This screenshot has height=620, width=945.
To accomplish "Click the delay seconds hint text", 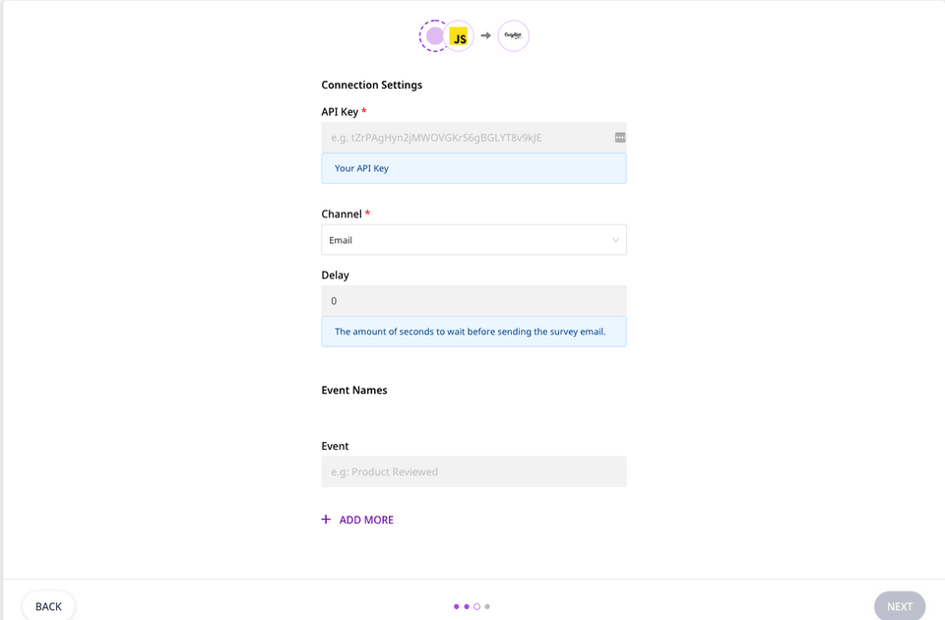I will click(x=471, y=332).
